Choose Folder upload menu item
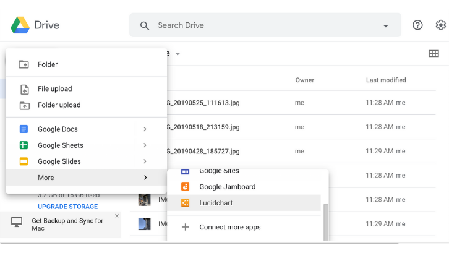449x253 pixels. pos(86,105)
